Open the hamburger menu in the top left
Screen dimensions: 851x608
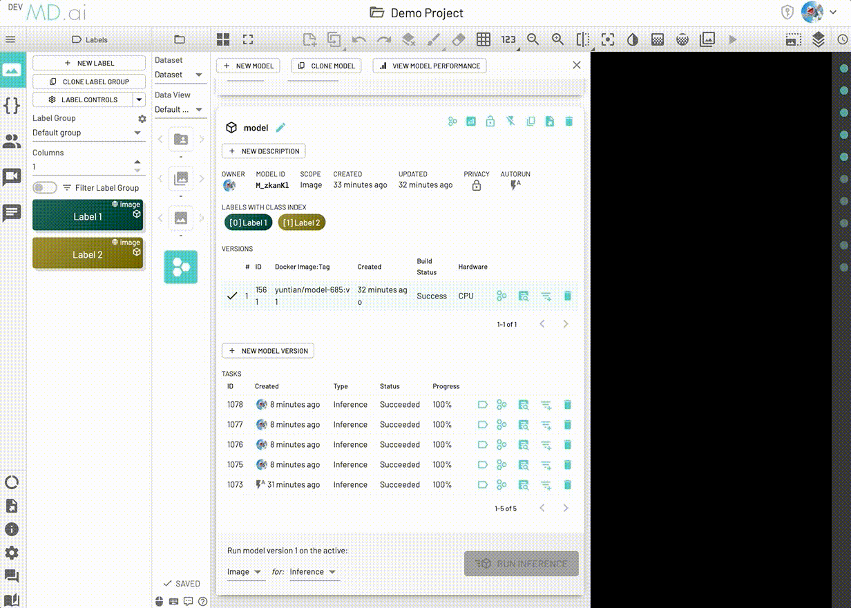point(10,39)
